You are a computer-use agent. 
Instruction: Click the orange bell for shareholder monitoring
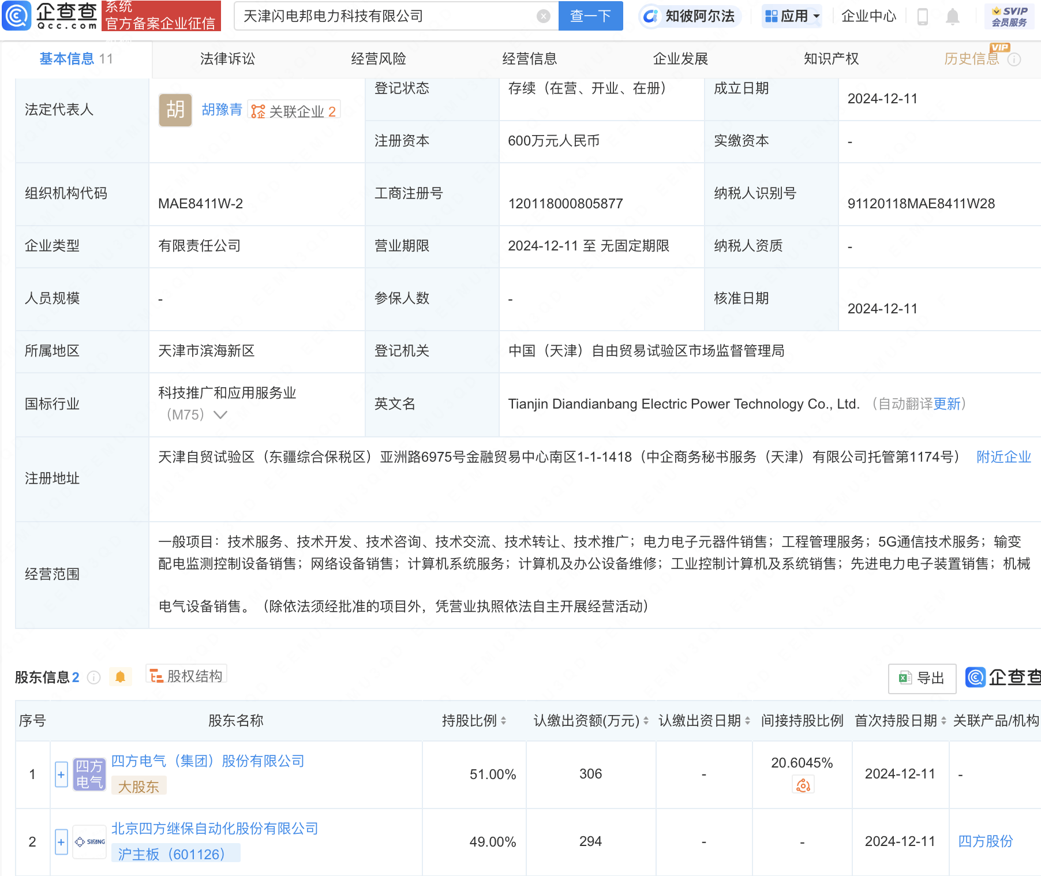click(120, 676)
